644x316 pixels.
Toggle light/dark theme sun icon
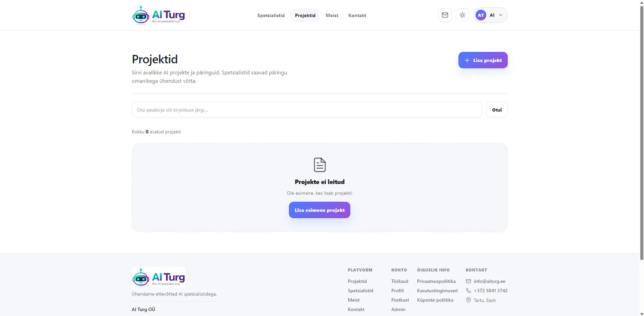pos(462,15)
